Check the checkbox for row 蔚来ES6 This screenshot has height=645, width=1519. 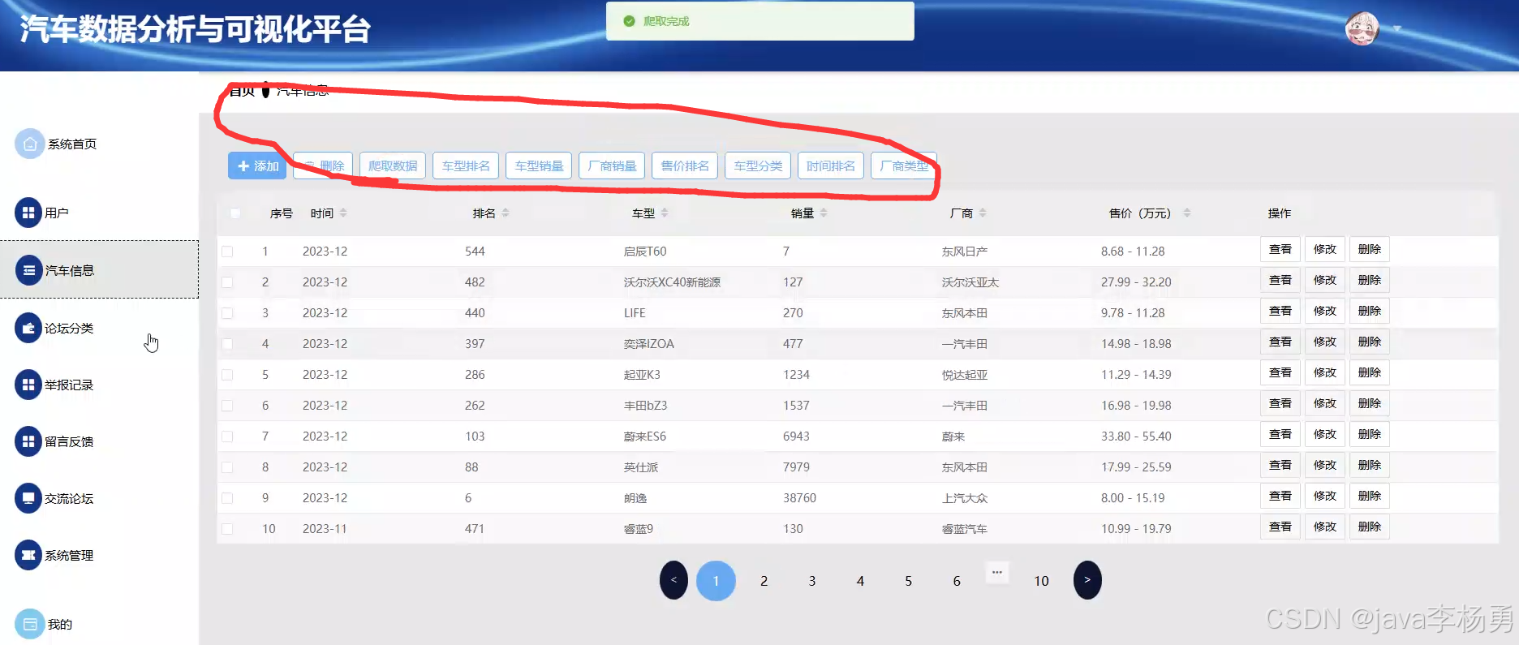[x=227, y=436]
